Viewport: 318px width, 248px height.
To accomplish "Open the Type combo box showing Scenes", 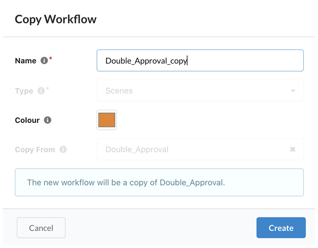I will [200, 91].
